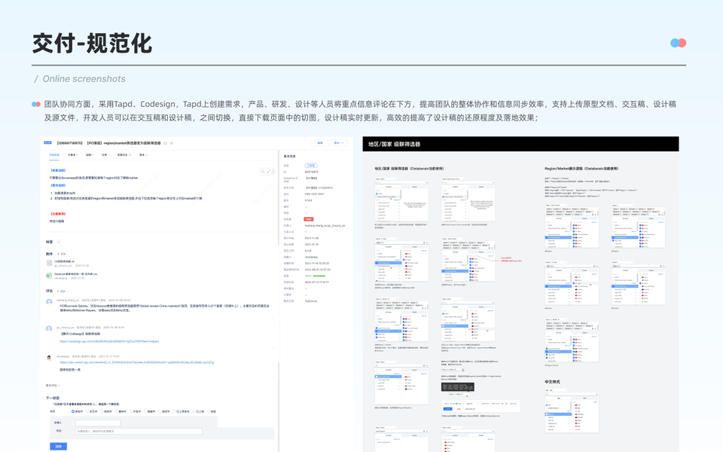This screenshot has height=452, width=723.
Task: Click the 编辑 button at top right
Action: click(x=320, y=143)
